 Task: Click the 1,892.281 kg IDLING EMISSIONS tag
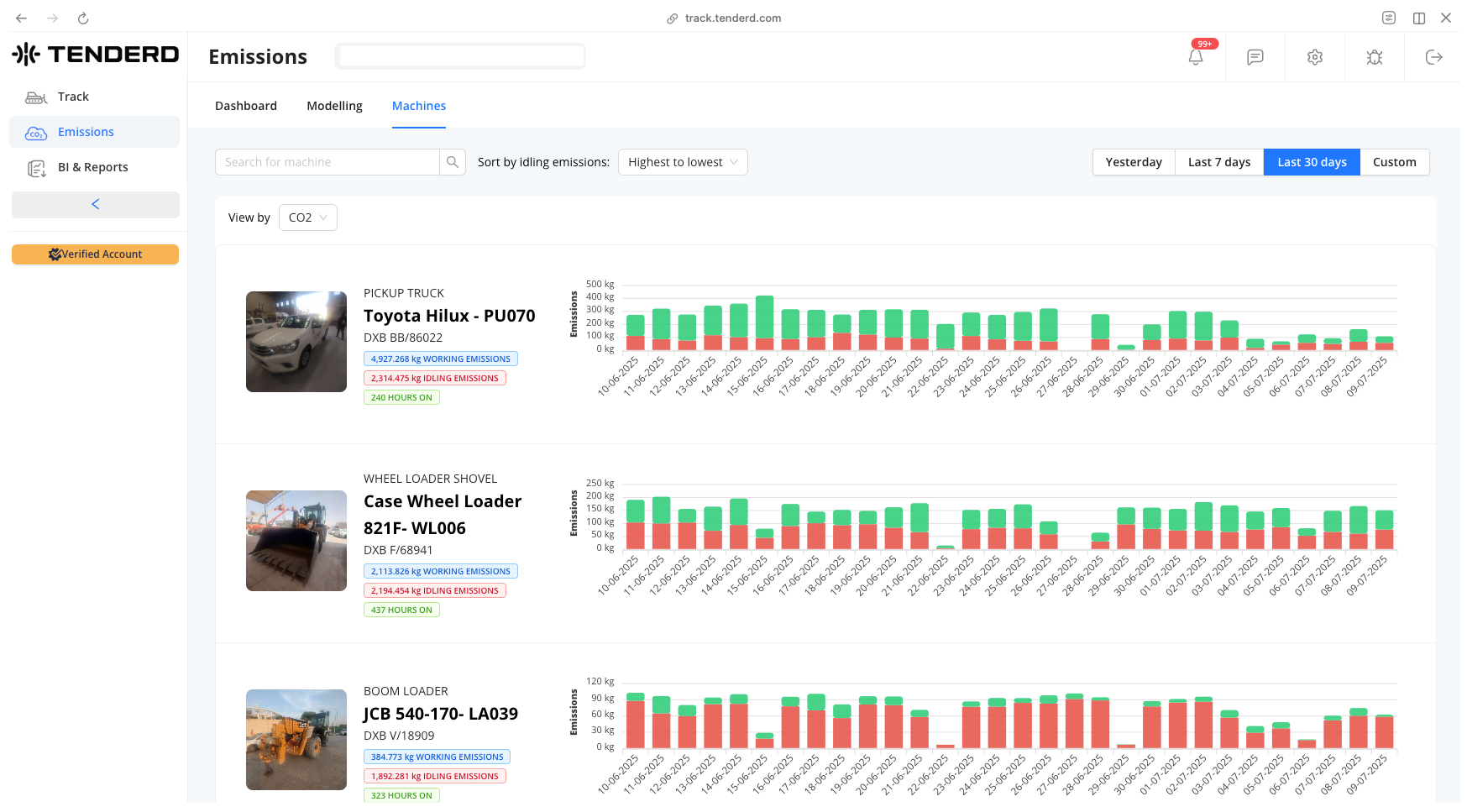[x=435, y=776]
